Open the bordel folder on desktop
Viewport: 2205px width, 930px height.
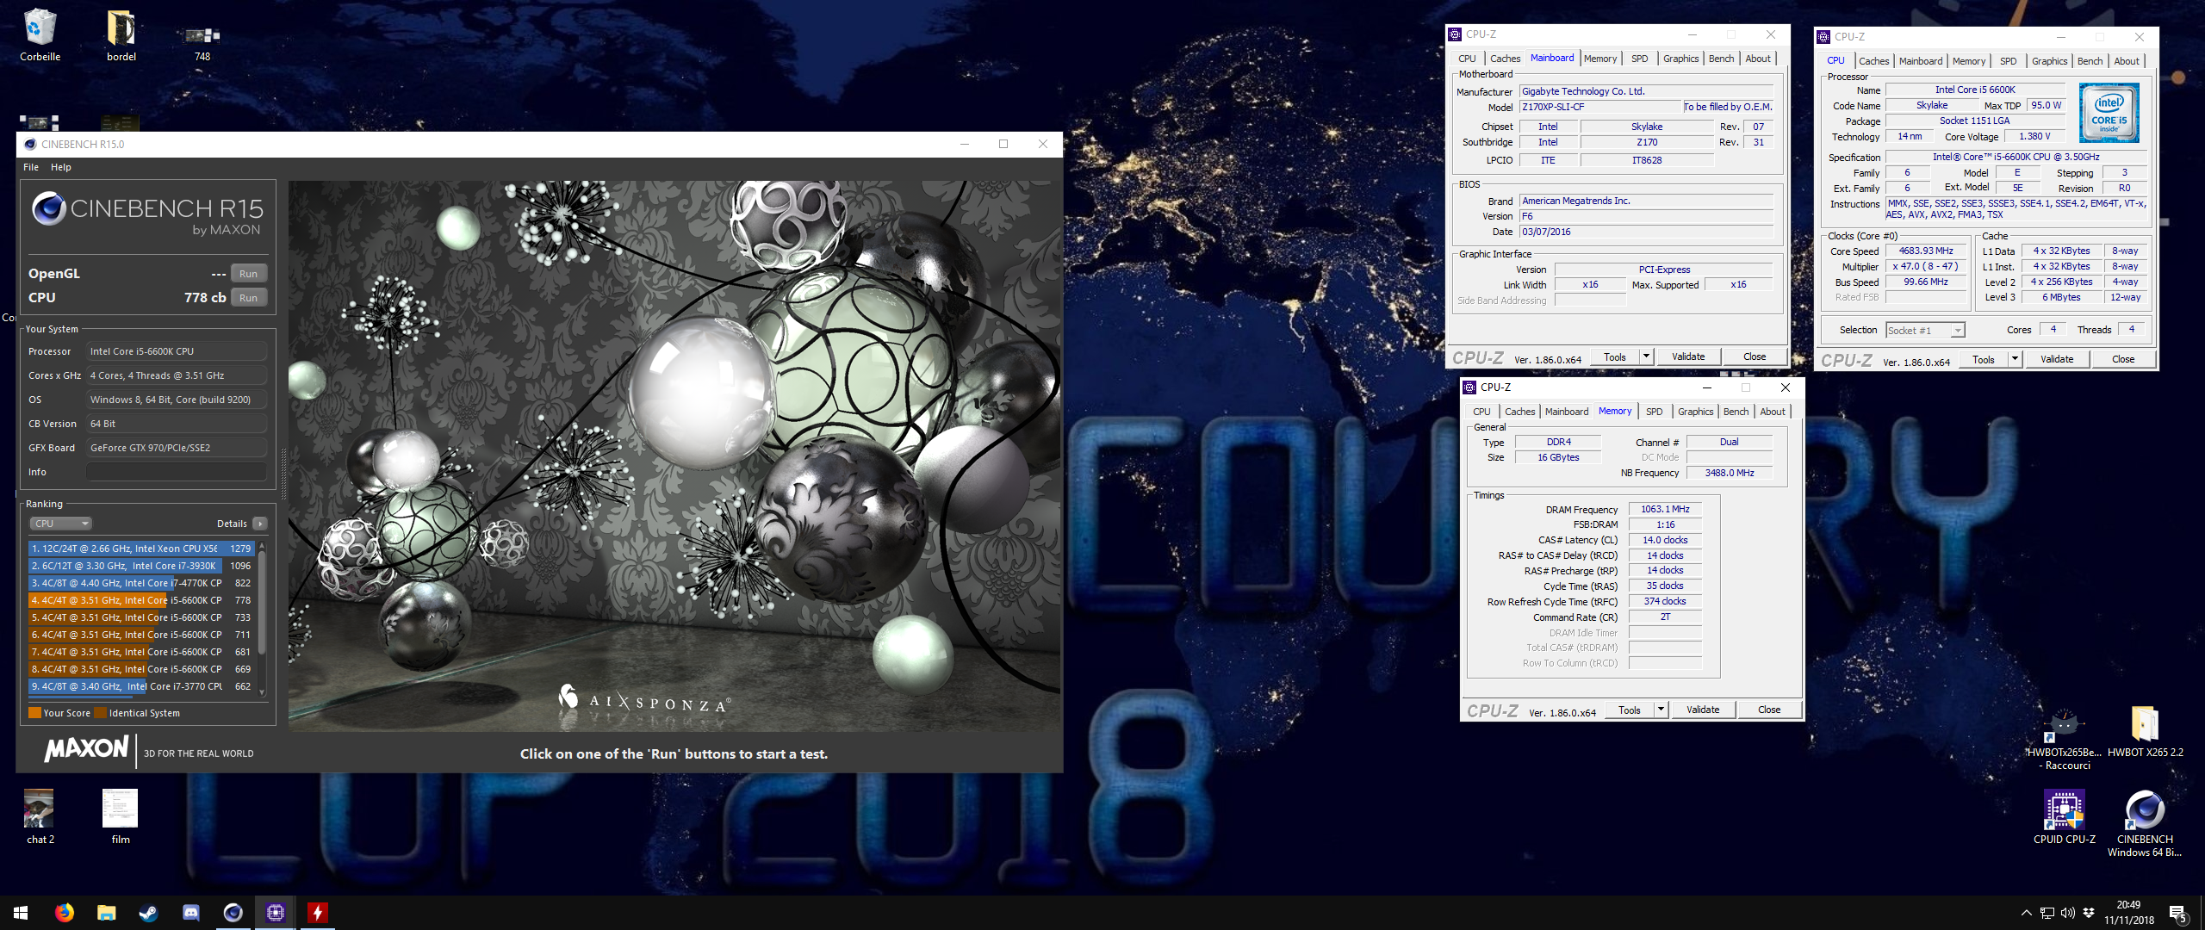click(x=121, y=34)
